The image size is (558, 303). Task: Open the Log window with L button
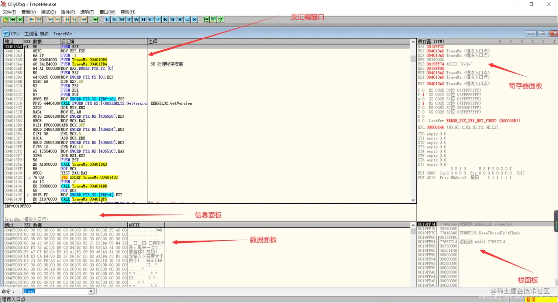[x=107, y=20]
